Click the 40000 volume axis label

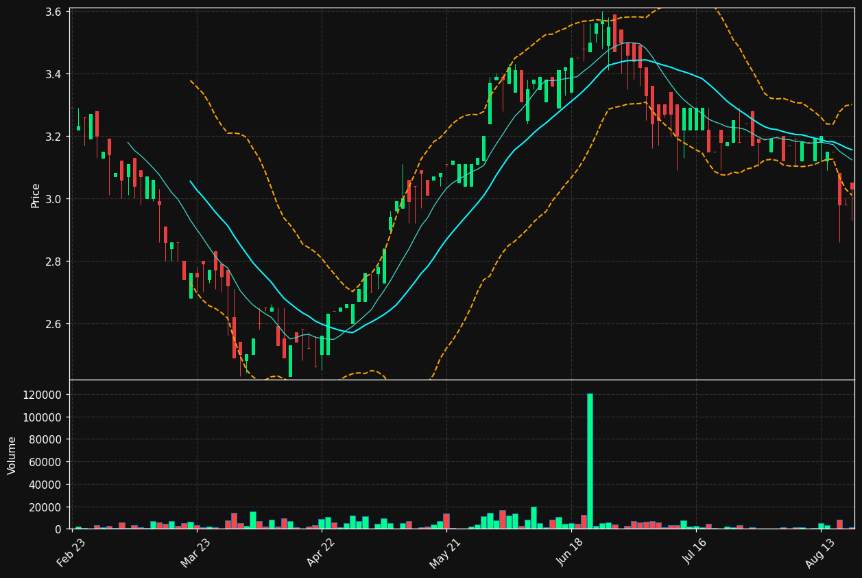(x=46, y=485)
